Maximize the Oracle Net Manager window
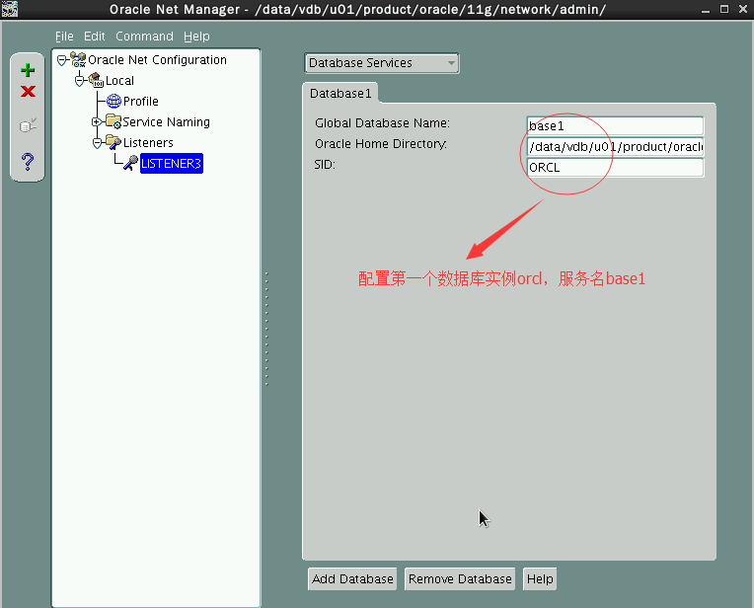Screen dimensions: 754x608 coord(724,9)
